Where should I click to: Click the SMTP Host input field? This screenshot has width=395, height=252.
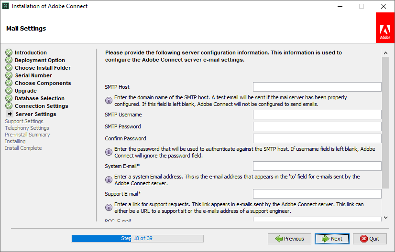(317, 87)
